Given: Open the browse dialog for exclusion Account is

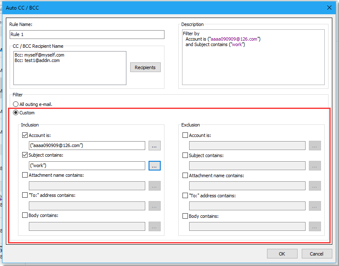Looking at the screenshot, I should (315, 145).
